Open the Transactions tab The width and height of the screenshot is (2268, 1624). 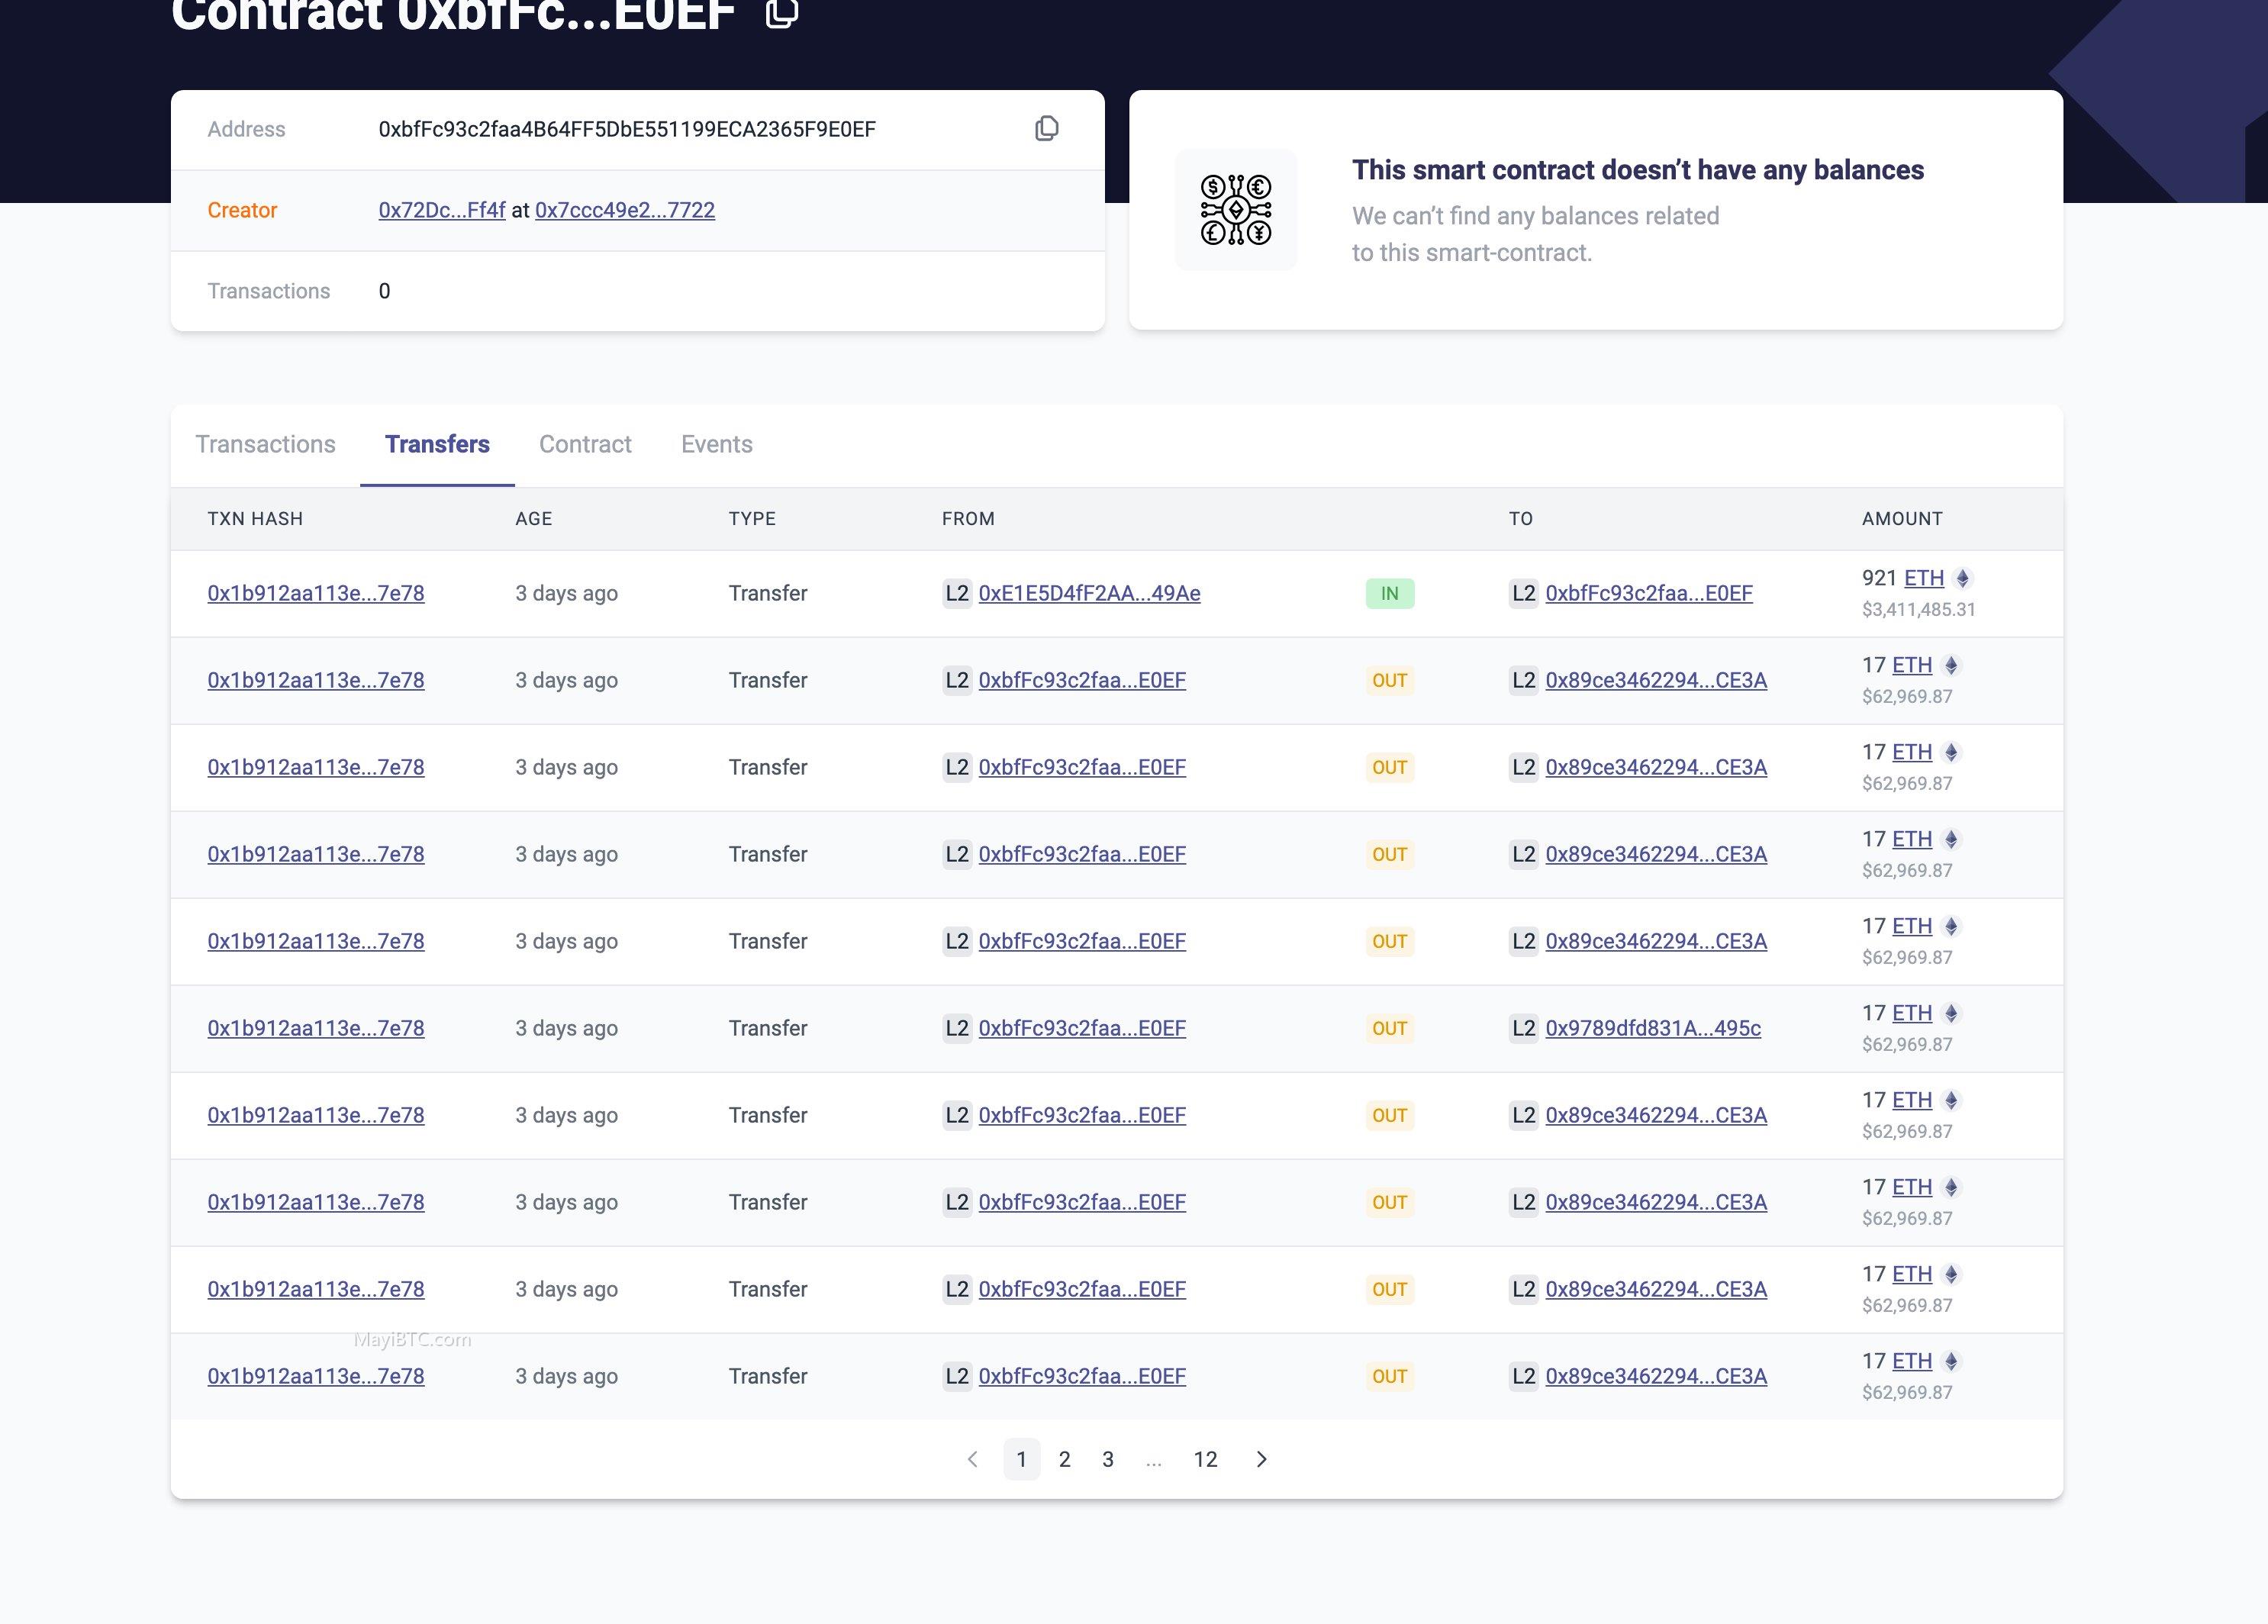click(265, 444)
